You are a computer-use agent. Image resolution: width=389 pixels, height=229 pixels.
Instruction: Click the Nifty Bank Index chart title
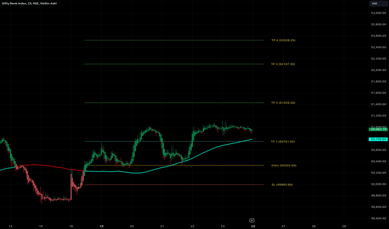click(x=29, y=3)
